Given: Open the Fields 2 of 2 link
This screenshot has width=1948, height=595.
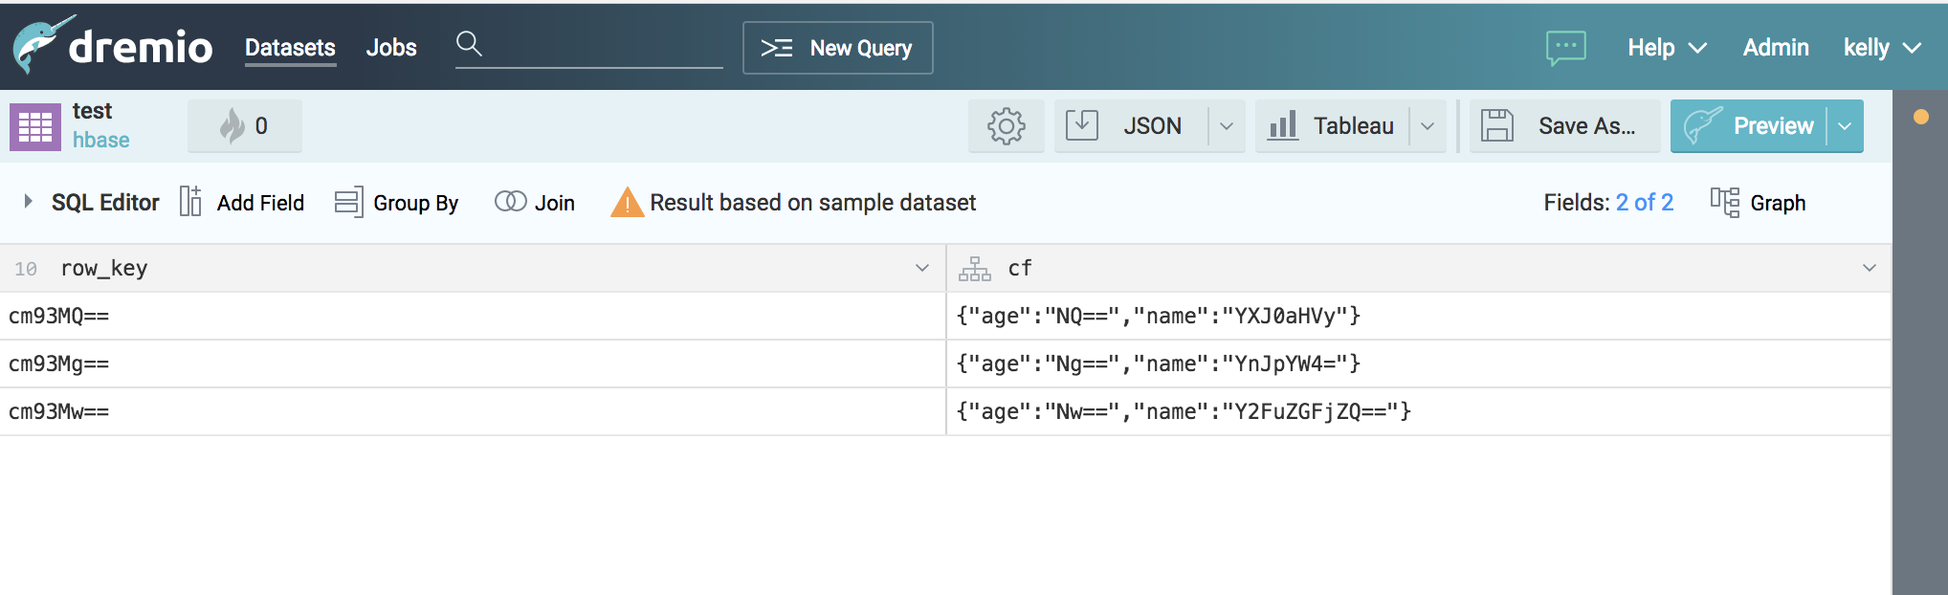Looking at the screenshot, I should pyautogui.click(x=1644, y=203).
